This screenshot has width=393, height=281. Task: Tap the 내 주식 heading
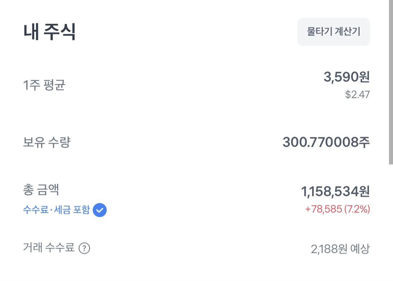[x=49, y=32]
